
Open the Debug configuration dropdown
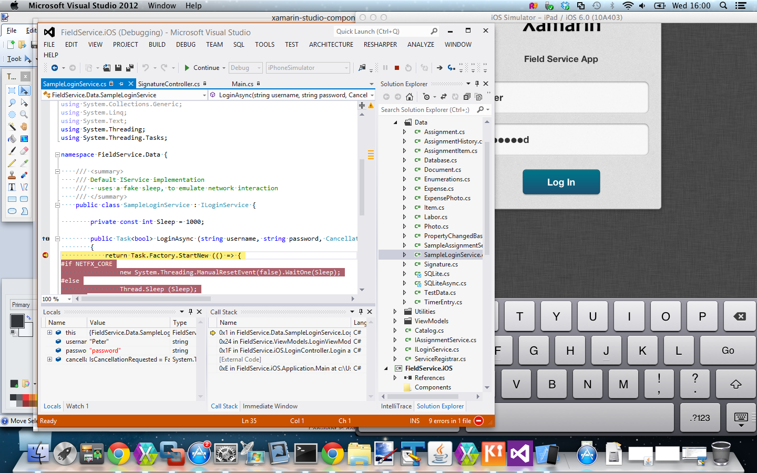click(x=245, y=68)
